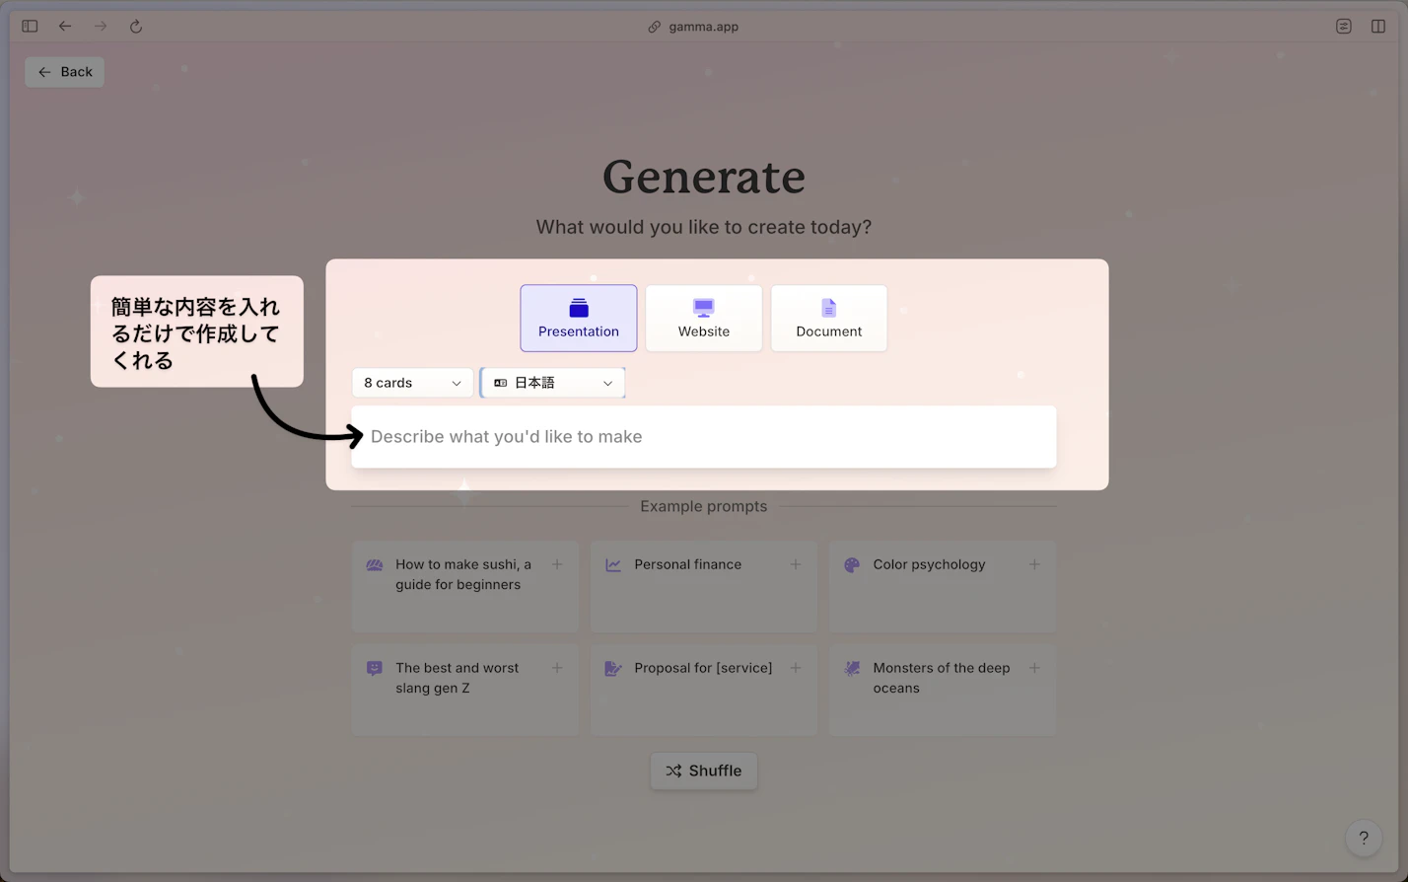Image resolution: width=1408 pixels, height=882 pixels.
Task: Add Monsters of the deep oceans plus
Action: pos(1034,668)
